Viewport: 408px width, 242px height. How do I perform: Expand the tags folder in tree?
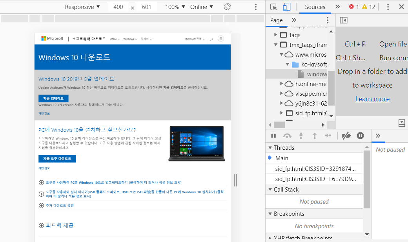(x=275, y=34)
